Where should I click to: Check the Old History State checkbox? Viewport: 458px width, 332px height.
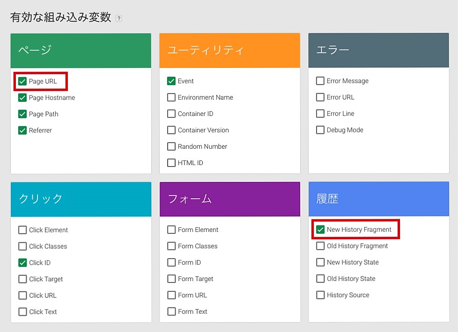tap(320, 279)
